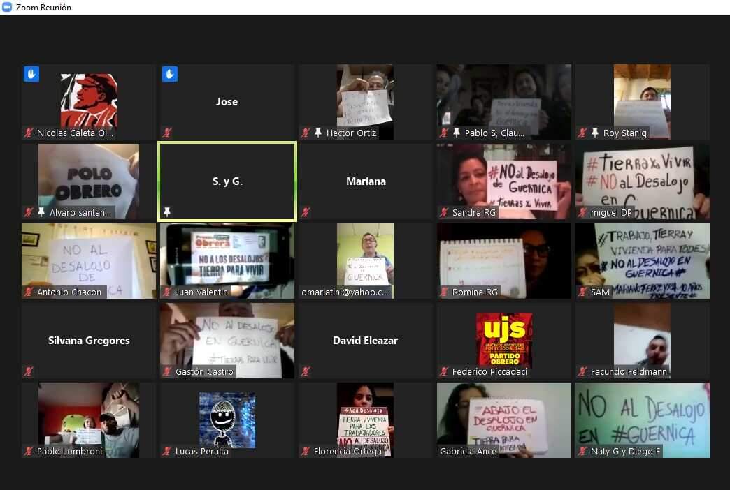
Task: Click the muted microphone icon on Jose's tile
Action: tap(168, 133)
